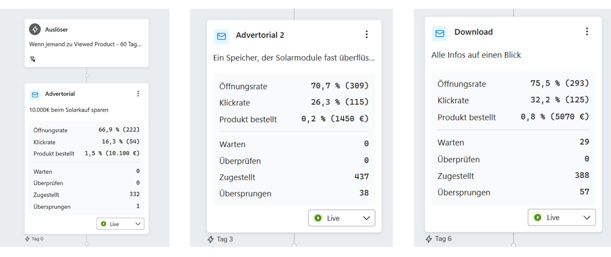This screenshot has height=257, width=611.
Task: Click the Advertorial 2 envelope icon
Action: click(221, 36)
